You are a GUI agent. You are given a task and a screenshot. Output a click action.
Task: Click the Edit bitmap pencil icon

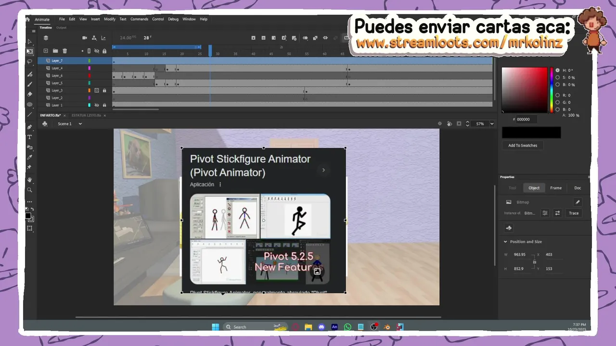(x=577, y=202)
